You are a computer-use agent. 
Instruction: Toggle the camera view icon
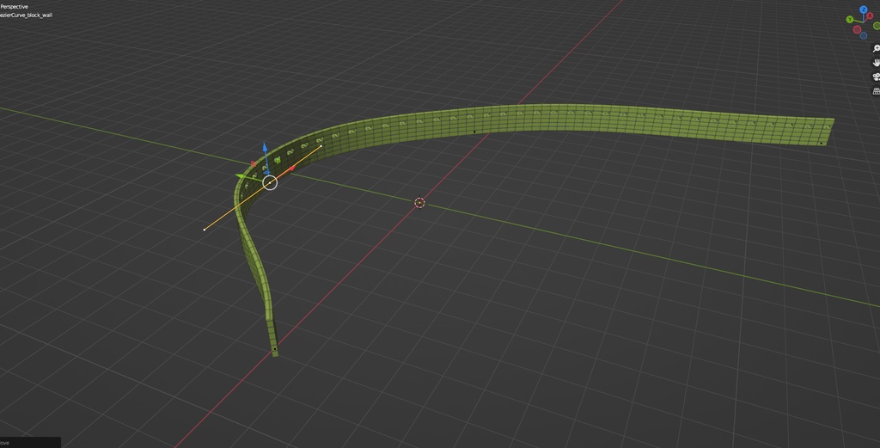coord(876,77)
